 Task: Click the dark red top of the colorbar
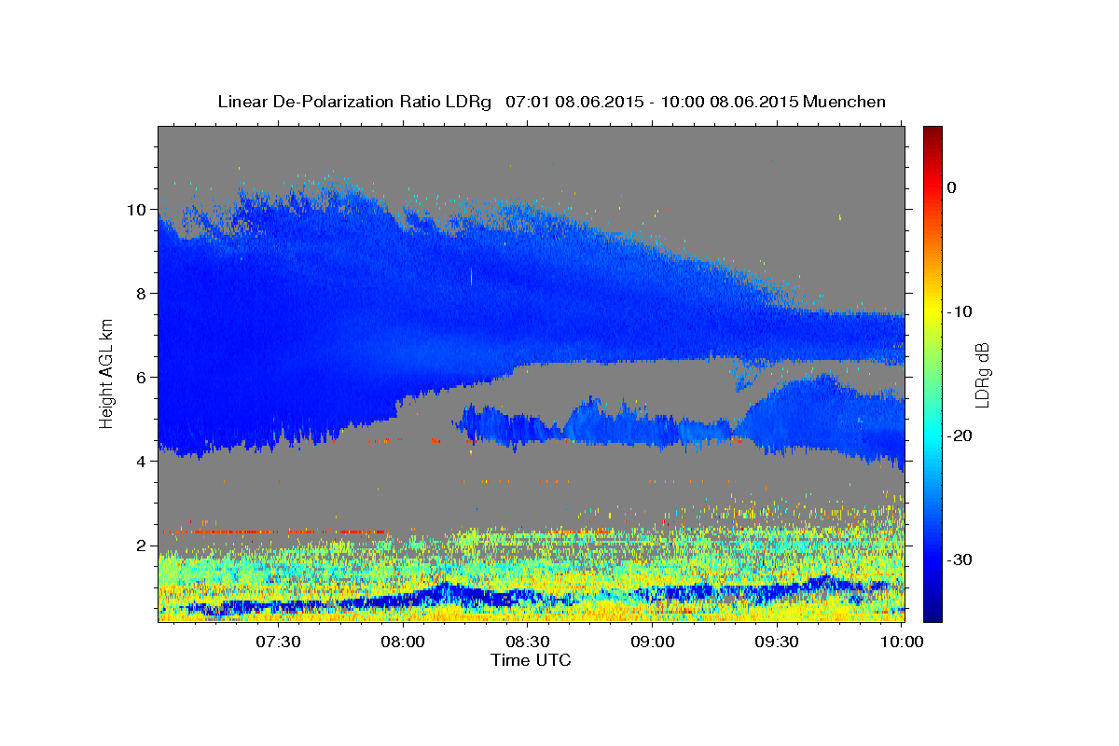(932, 132)
